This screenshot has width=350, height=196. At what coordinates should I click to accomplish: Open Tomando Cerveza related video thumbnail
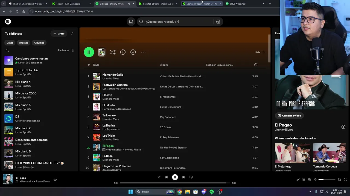click(x=329, y=153)
